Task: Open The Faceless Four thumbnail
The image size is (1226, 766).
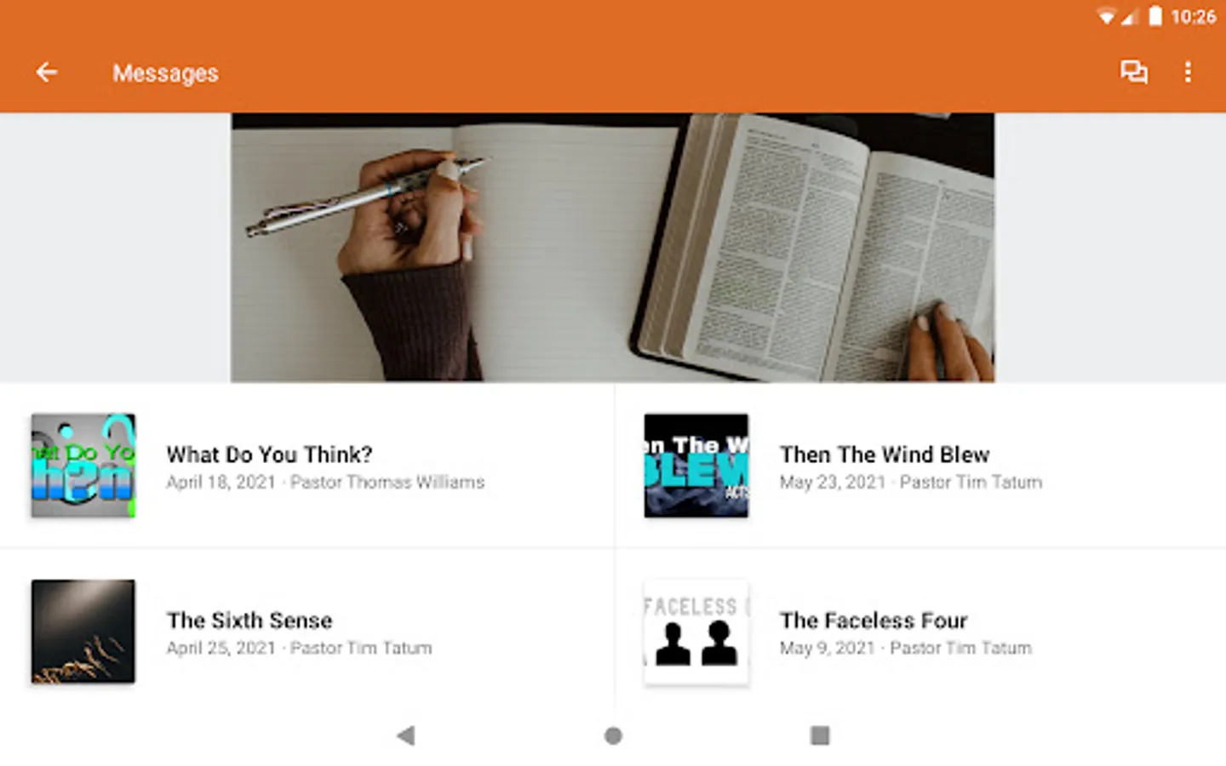Action: pos(696,632)
